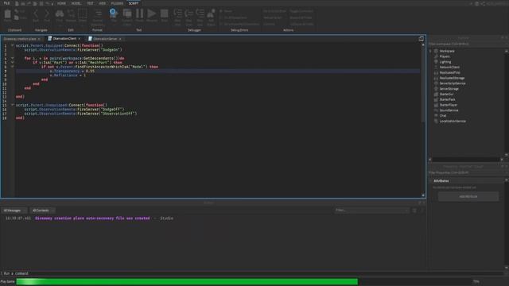Select ServerScriptService in Explorer
The height and width of the screenshot is (286, 509).
pos(453,83)
